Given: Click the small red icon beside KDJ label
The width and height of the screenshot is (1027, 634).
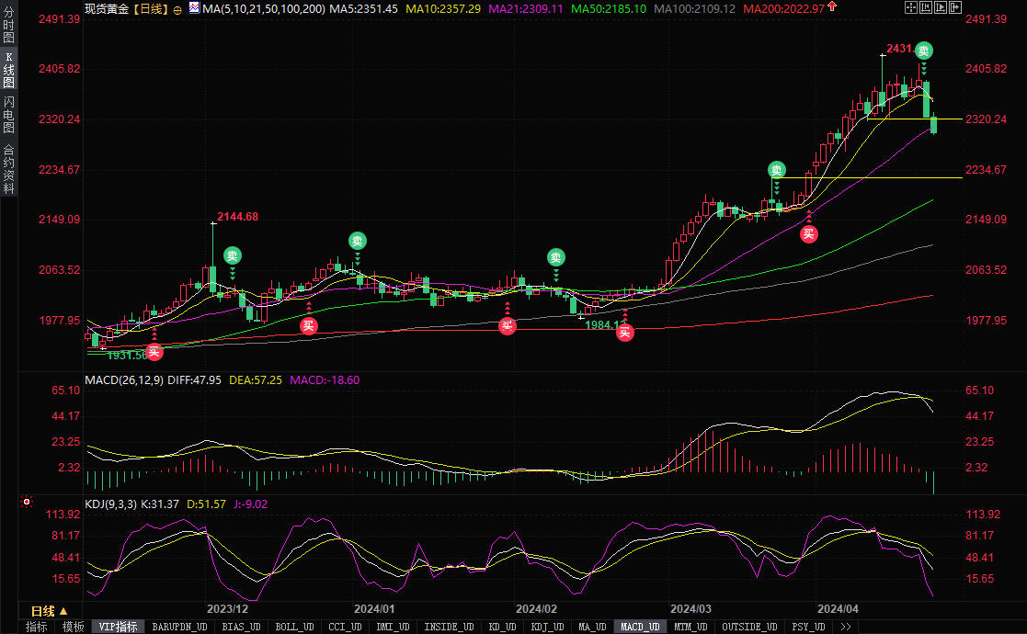Looking at the screenshot, I should point(26,503).
